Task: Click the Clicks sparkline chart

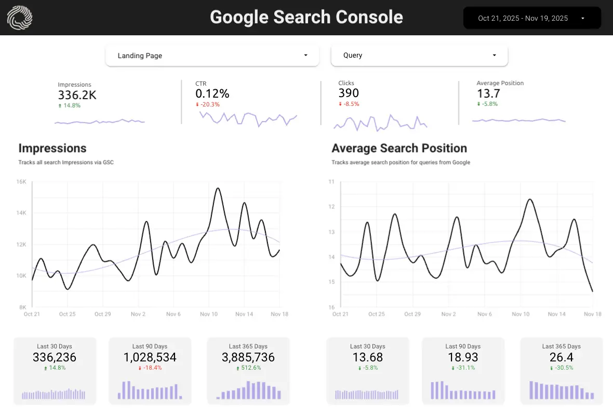Action: (x=380, y=123)
